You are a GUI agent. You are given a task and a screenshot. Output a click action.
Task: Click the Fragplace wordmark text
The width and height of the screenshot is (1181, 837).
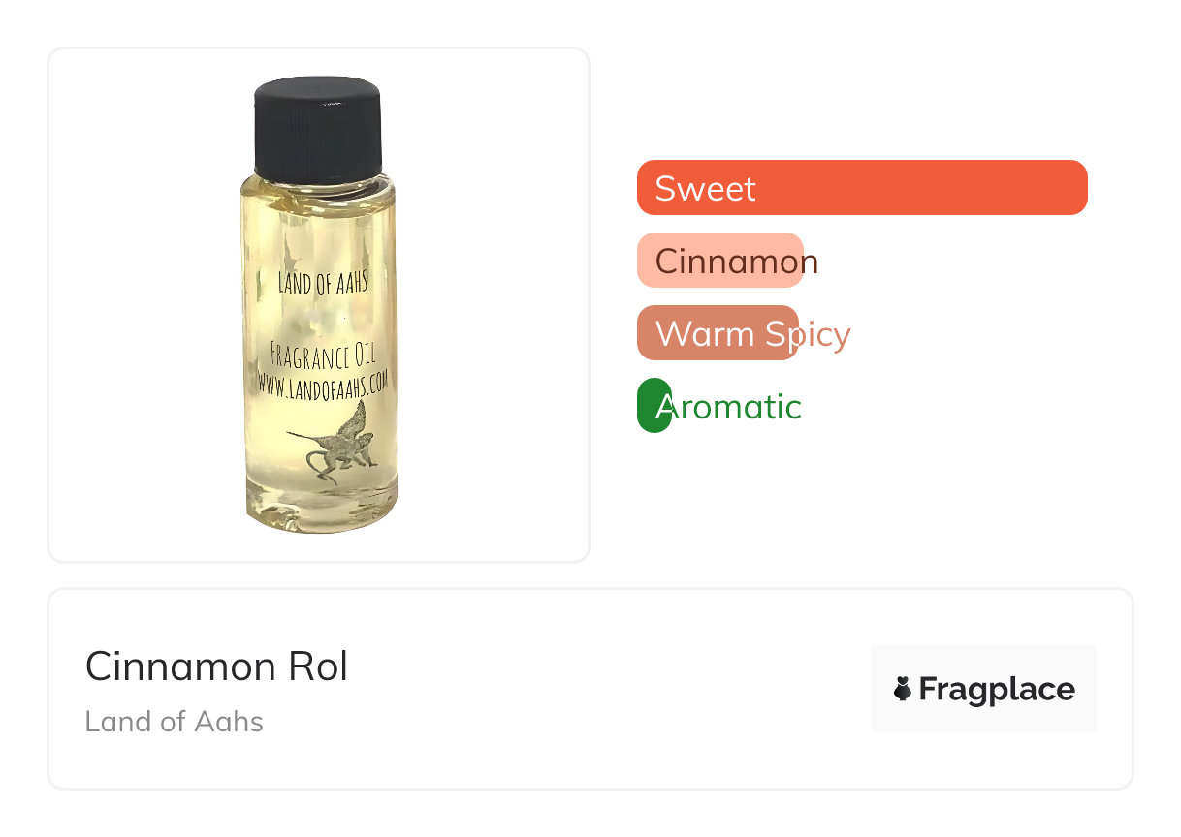(996, 689)
